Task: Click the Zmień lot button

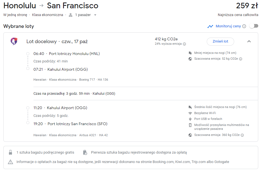Action: [x=220, y=41]
